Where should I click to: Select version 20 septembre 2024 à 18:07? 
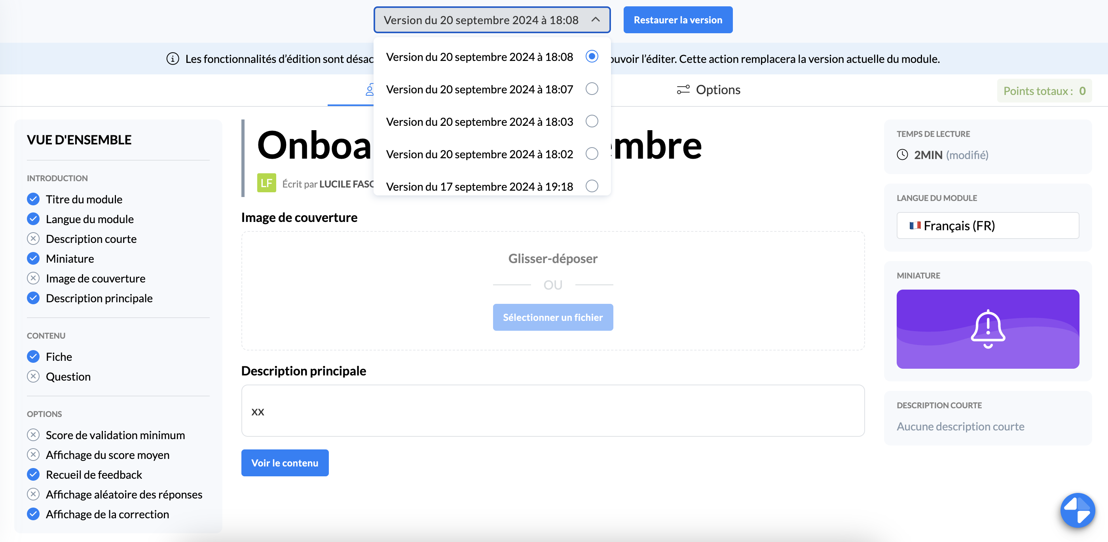[592, 89]
